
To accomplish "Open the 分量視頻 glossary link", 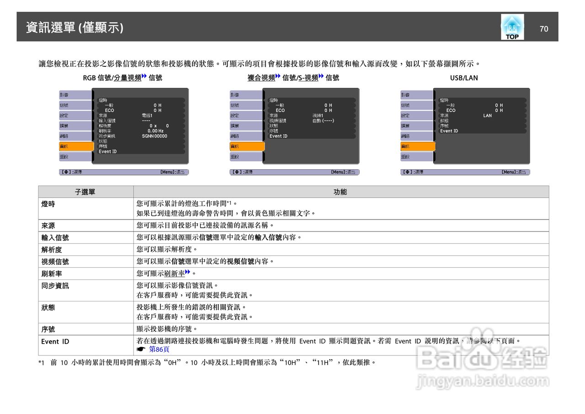I will tap(128, 78).
